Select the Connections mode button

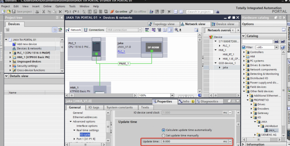click(94, 30)
